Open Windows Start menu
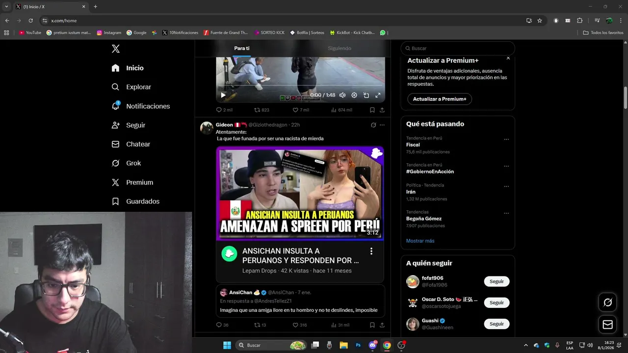This screenshot has height=353, width=628. 227,345
